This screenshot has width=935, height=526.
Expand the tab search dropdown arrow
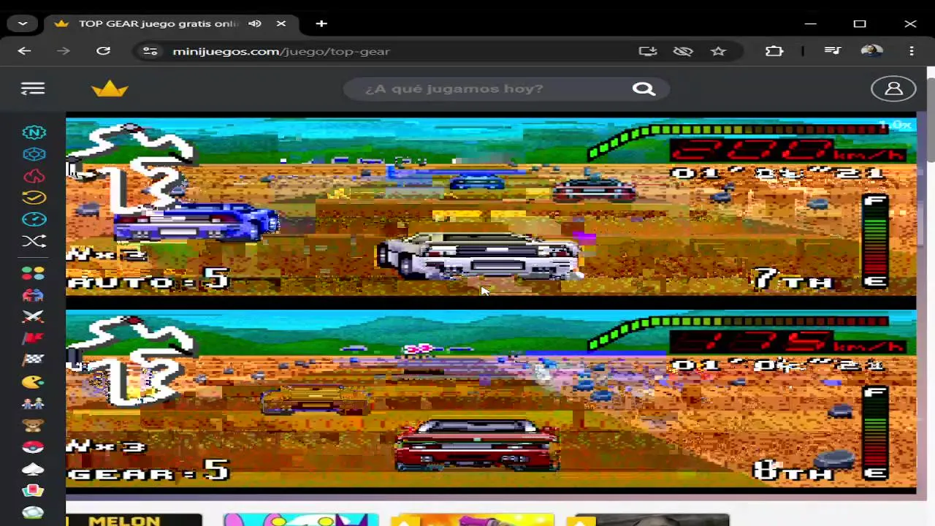click(23, 23)
